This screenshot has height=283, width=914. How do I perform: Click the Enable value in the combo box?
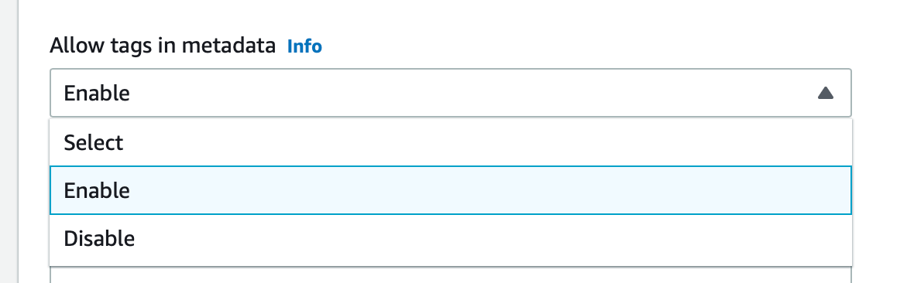pyautogui.click(x=97, y=93)
